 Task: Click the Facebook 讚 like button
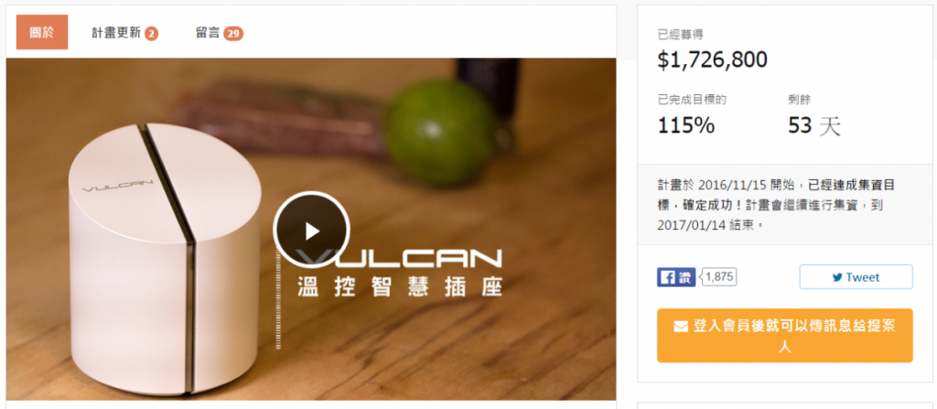point(676,277)
